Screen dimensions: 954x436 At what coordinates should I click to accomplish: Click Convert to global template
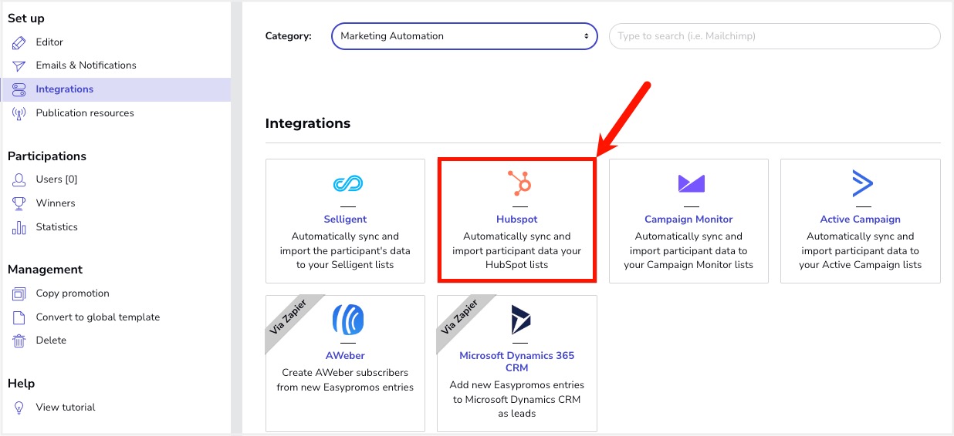coord(98,317)
